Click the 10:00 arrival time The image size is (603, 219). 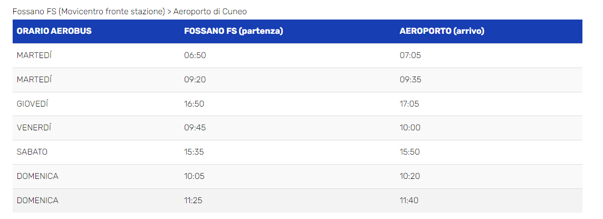(410, 128)
